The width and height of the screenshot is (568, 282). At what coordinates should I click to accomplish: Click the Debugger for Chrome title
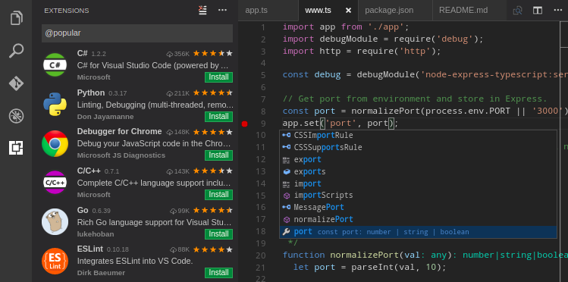point(120,131)
